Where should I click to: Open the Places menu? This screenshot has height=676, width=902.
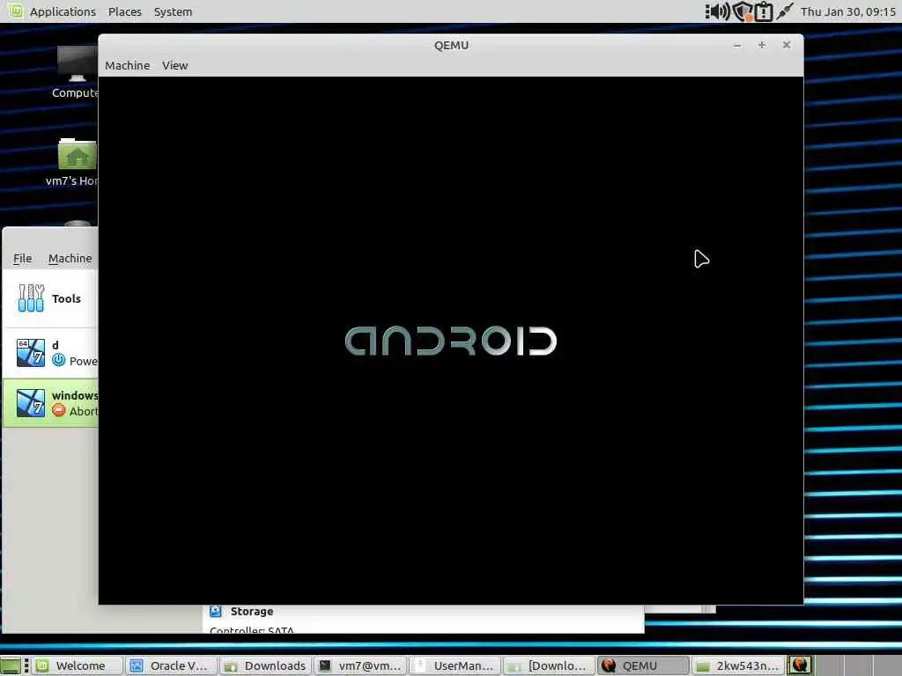click(x=125, y=11)
